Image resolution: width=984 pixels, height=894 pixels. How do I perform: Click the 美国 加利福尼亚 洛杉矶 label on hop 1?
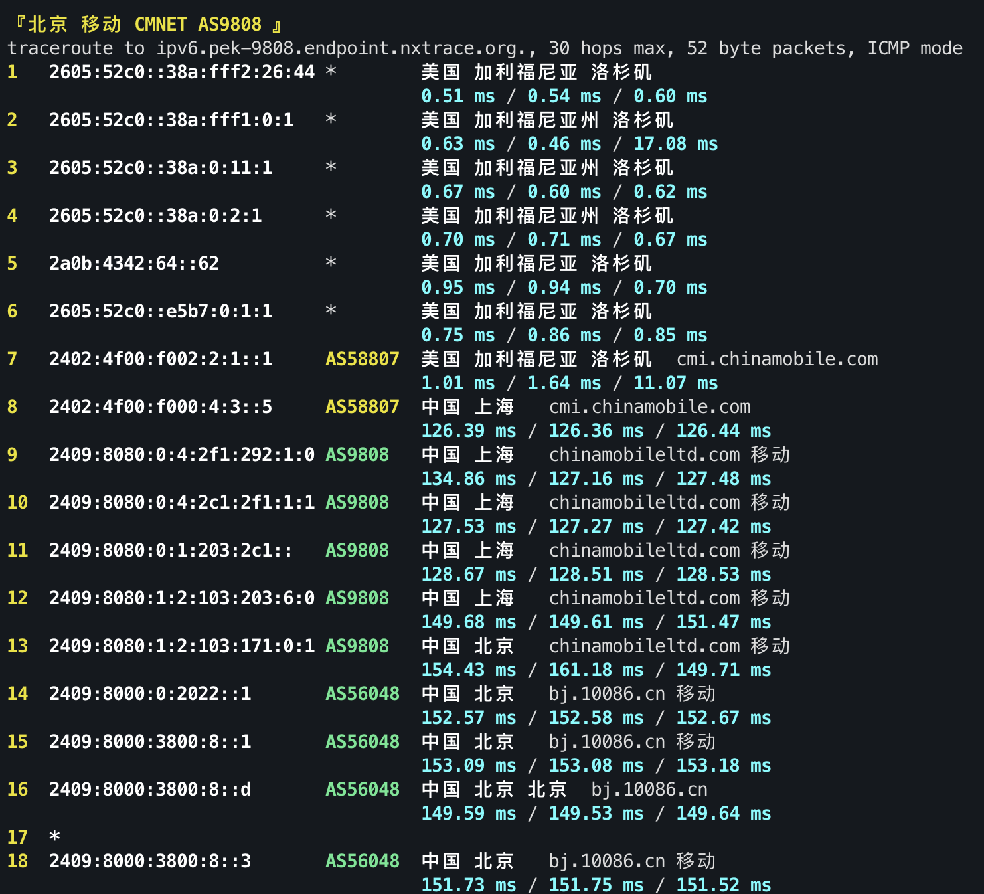click(536, 72)
